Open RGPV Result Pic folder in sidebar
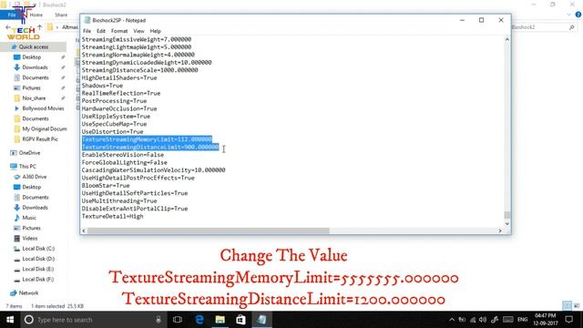 pos(40,139)
